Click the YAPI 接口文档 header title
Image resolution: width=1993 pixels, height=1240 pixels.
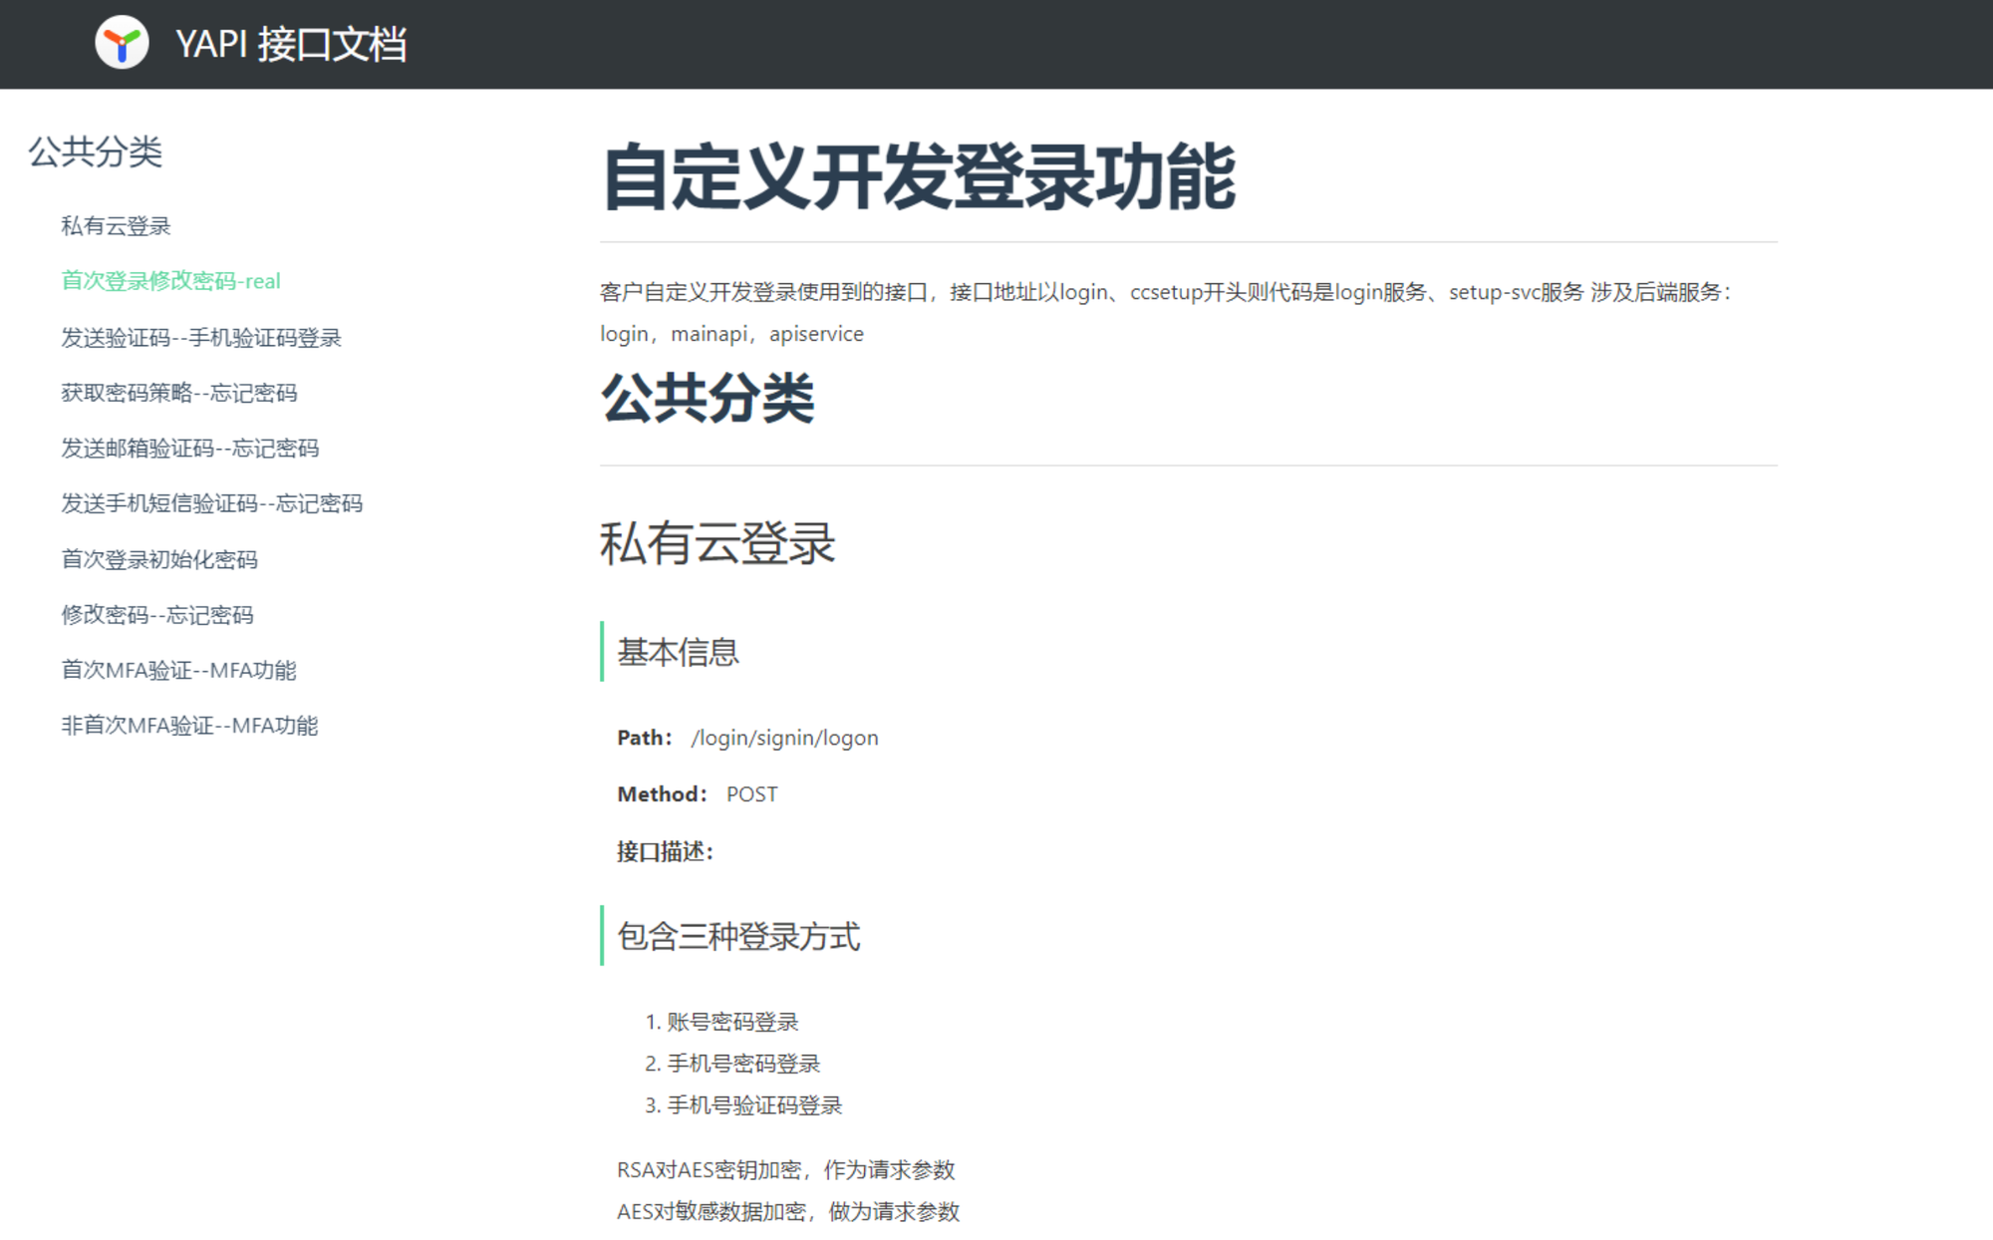click(x=290, y=44)
